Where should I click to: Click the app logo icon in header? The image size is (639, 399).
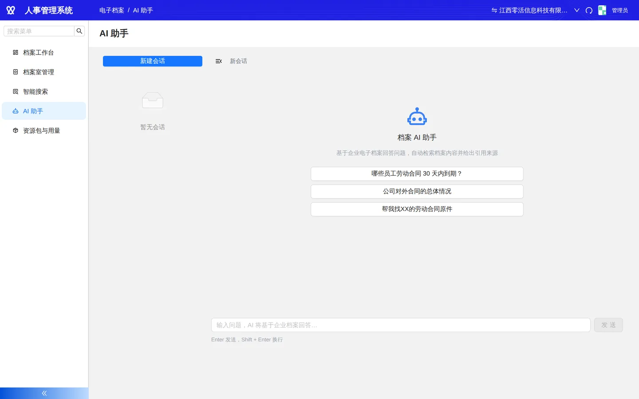point(11,10)
